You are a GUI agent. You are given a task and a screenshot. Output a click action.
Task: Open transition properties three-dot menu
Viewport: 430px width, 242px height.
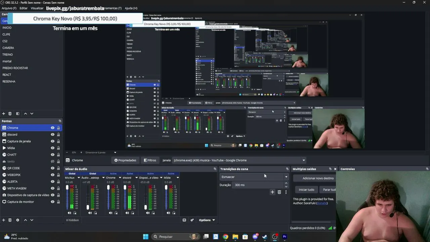pyautogui.click(x=286, y=192)
